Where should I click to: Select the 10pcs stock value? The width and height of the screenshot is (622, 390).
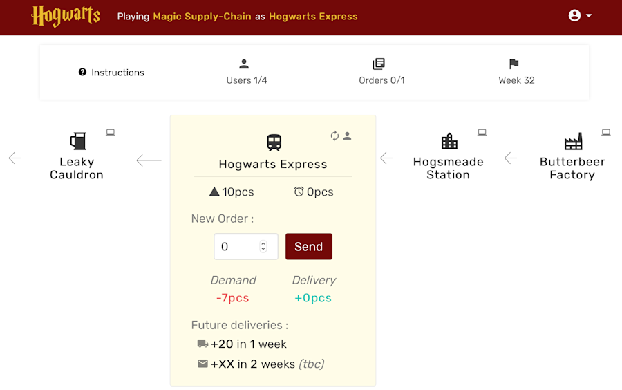click(x=238, y=192)
